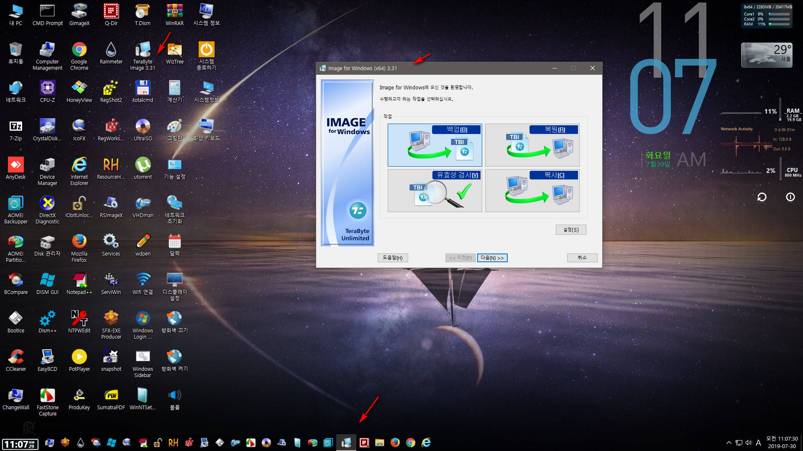Image resolution: width=803 pixels, height=451 pixels.
Task: Open the Notepad++ desktop icon
Action: tap(79, 284)
